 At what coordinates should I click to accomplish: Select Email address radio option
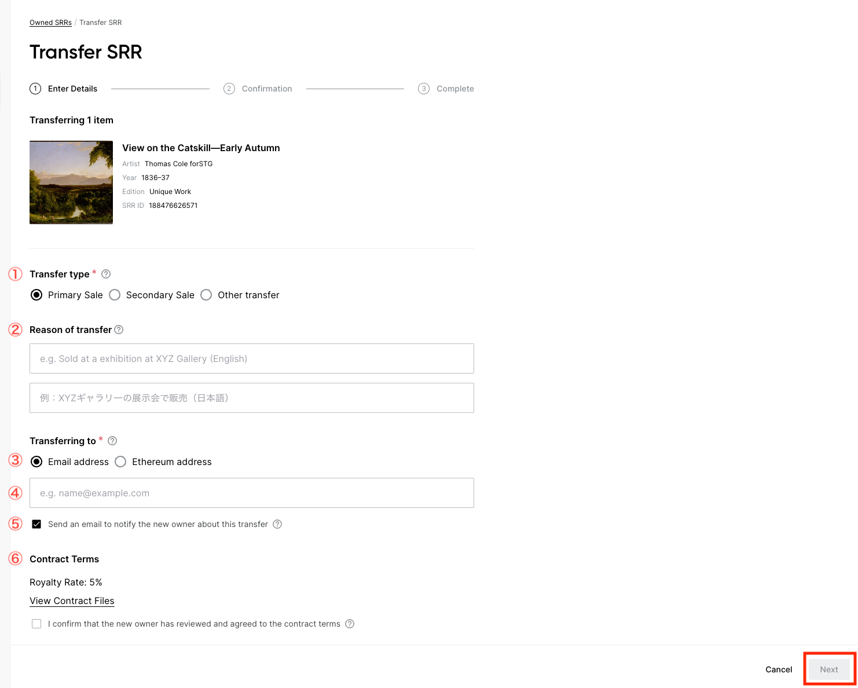(x=36, y=462)
